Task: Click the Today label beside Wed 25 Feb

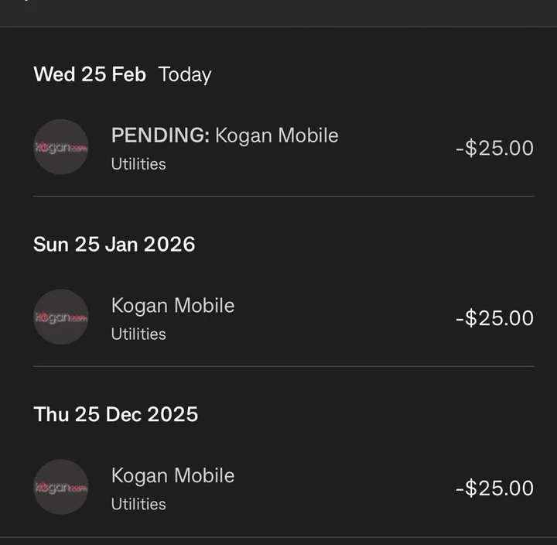Action: coord(185,74)
